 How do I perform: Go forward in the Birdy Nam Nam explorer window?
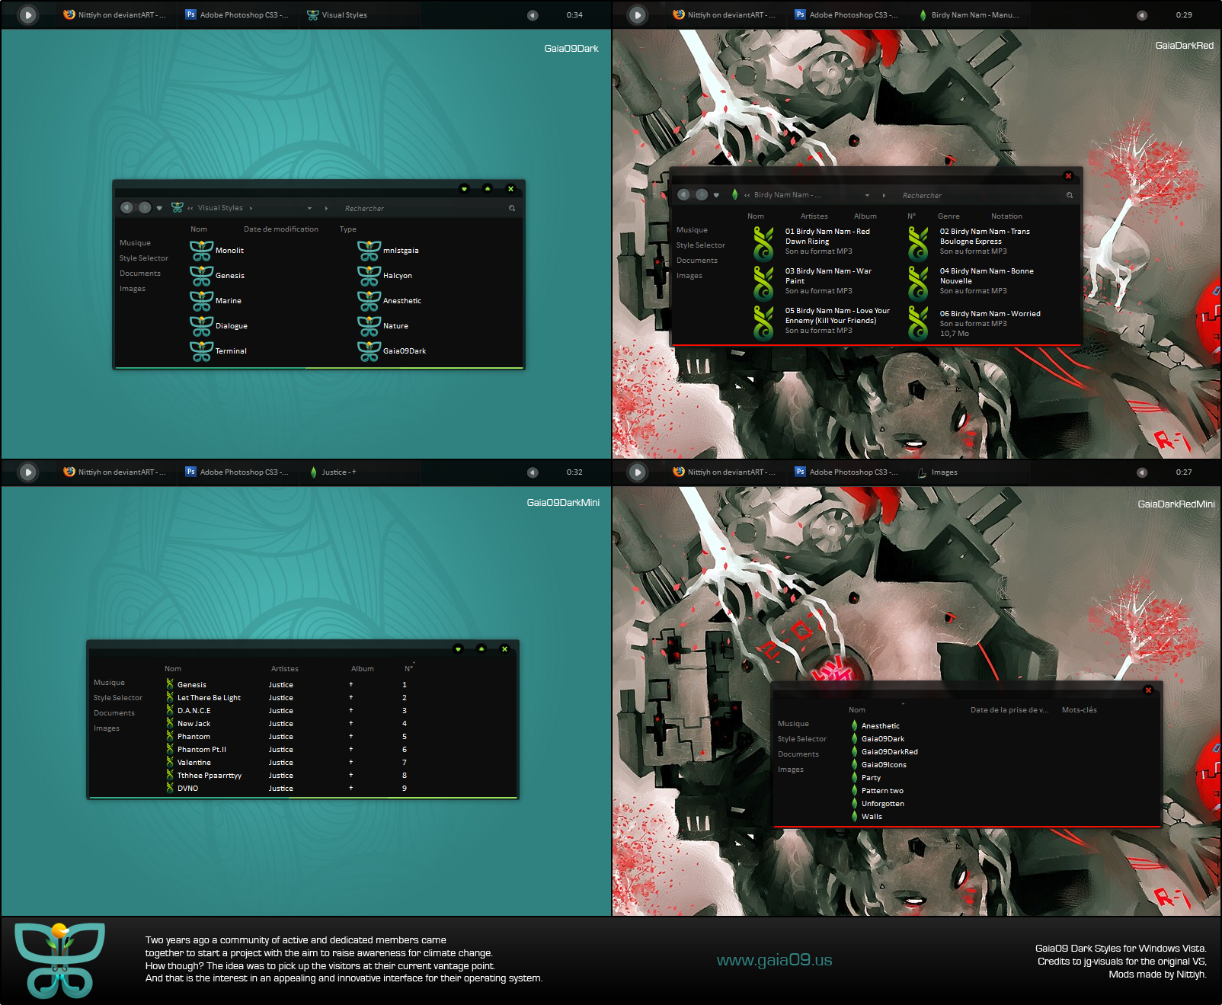702,194
